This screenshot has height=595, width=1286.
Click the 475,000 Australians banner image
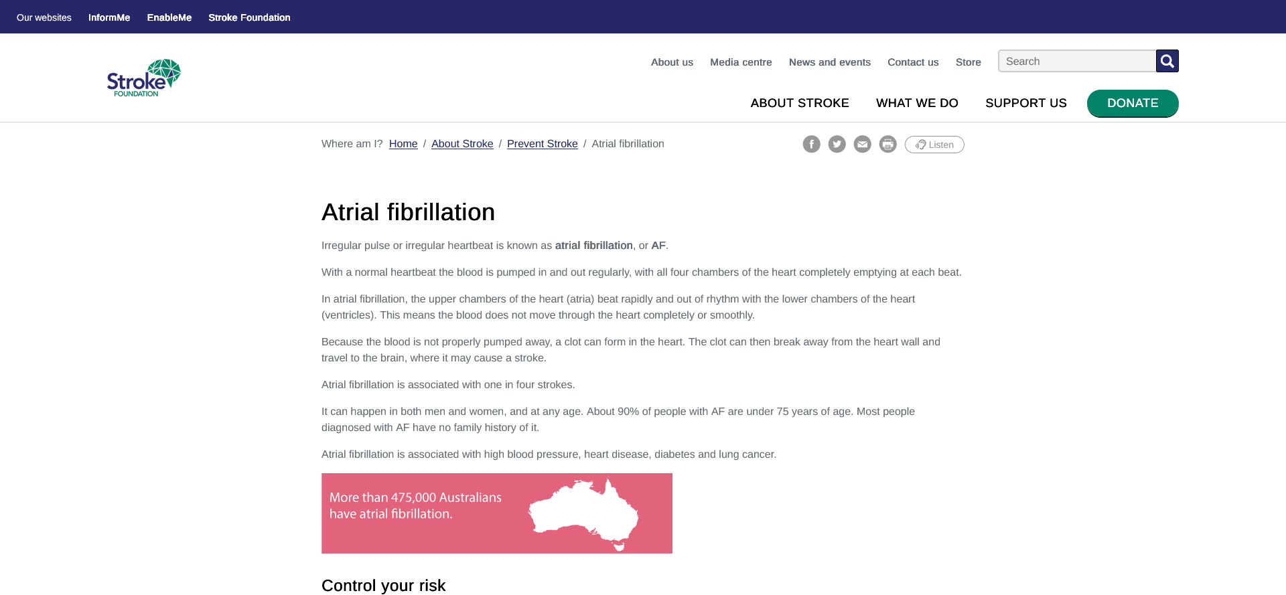(x=496, y=513)
